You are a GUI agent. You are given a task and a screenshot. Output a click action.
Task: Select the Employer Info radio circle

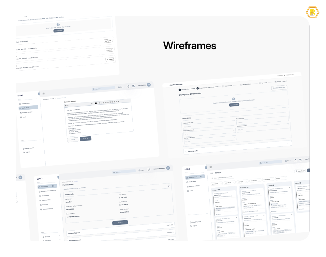[186, 151]
